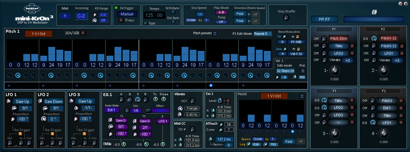Open the notes page icon above the display
The image size is (410, 152).
pos(374,12)
